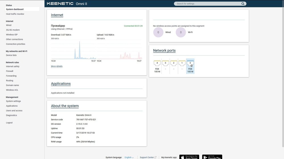Viewport: 284px width, 159px height.
Task: Click the Connected 00:01:29 status text
Action: point(133,26)
